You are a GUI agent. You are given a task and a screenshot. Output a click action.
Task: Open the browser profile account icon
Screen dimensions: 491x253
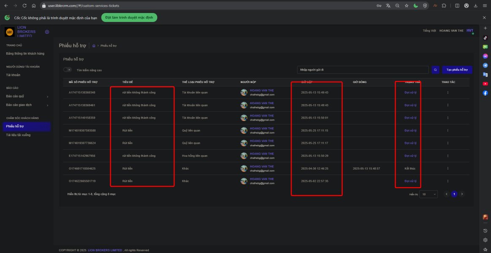pos(466,5)
